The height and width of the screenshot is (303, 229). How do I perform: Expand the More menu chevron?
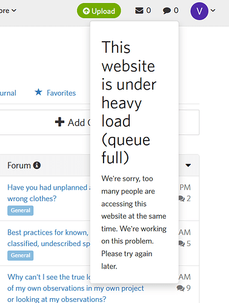click(14, 10)
